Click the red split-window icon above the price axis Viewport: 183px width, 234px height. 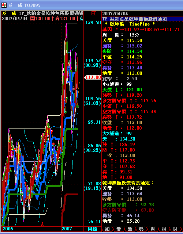tap(94, 14)
